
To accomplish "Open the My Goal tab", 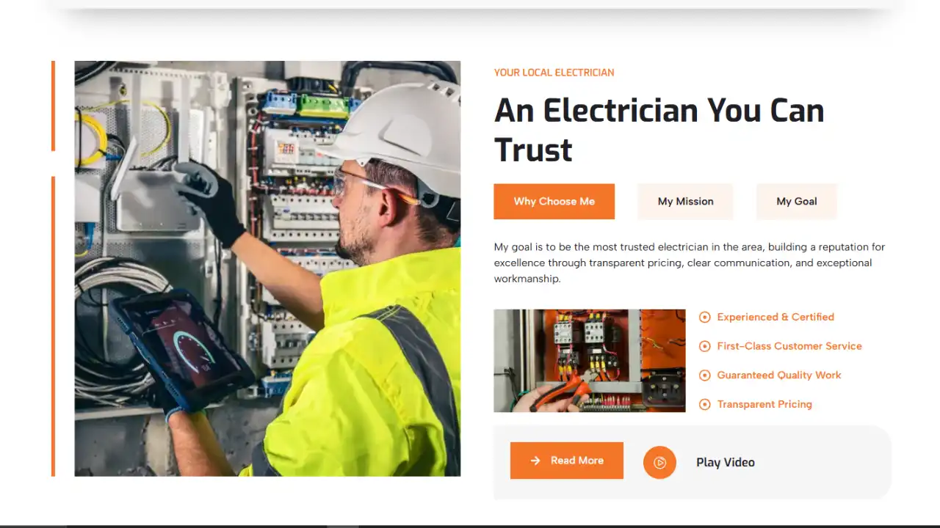I will click(797, 202).
